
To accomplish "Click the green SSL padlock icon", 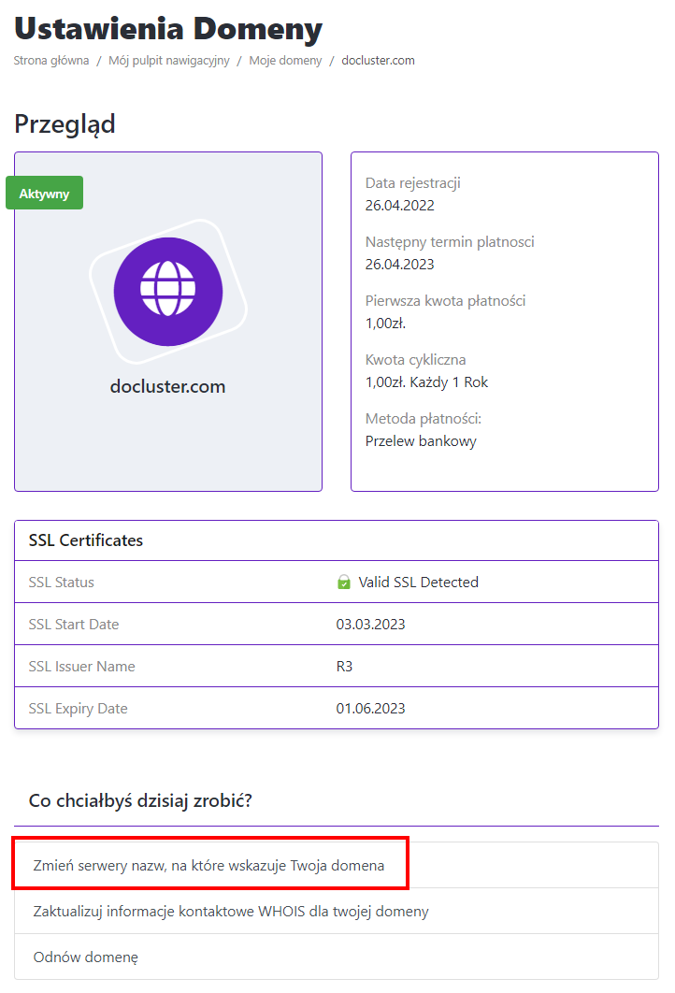I will tap(343, 583).
